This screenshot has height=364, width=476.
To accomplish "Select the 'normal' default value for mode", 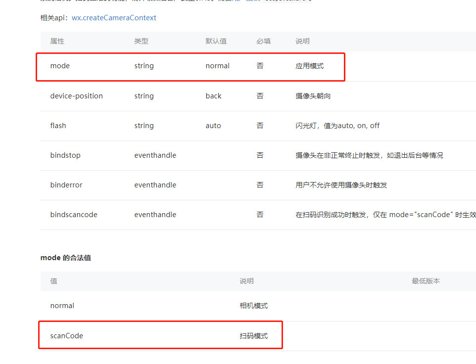I will pos(217,66).
